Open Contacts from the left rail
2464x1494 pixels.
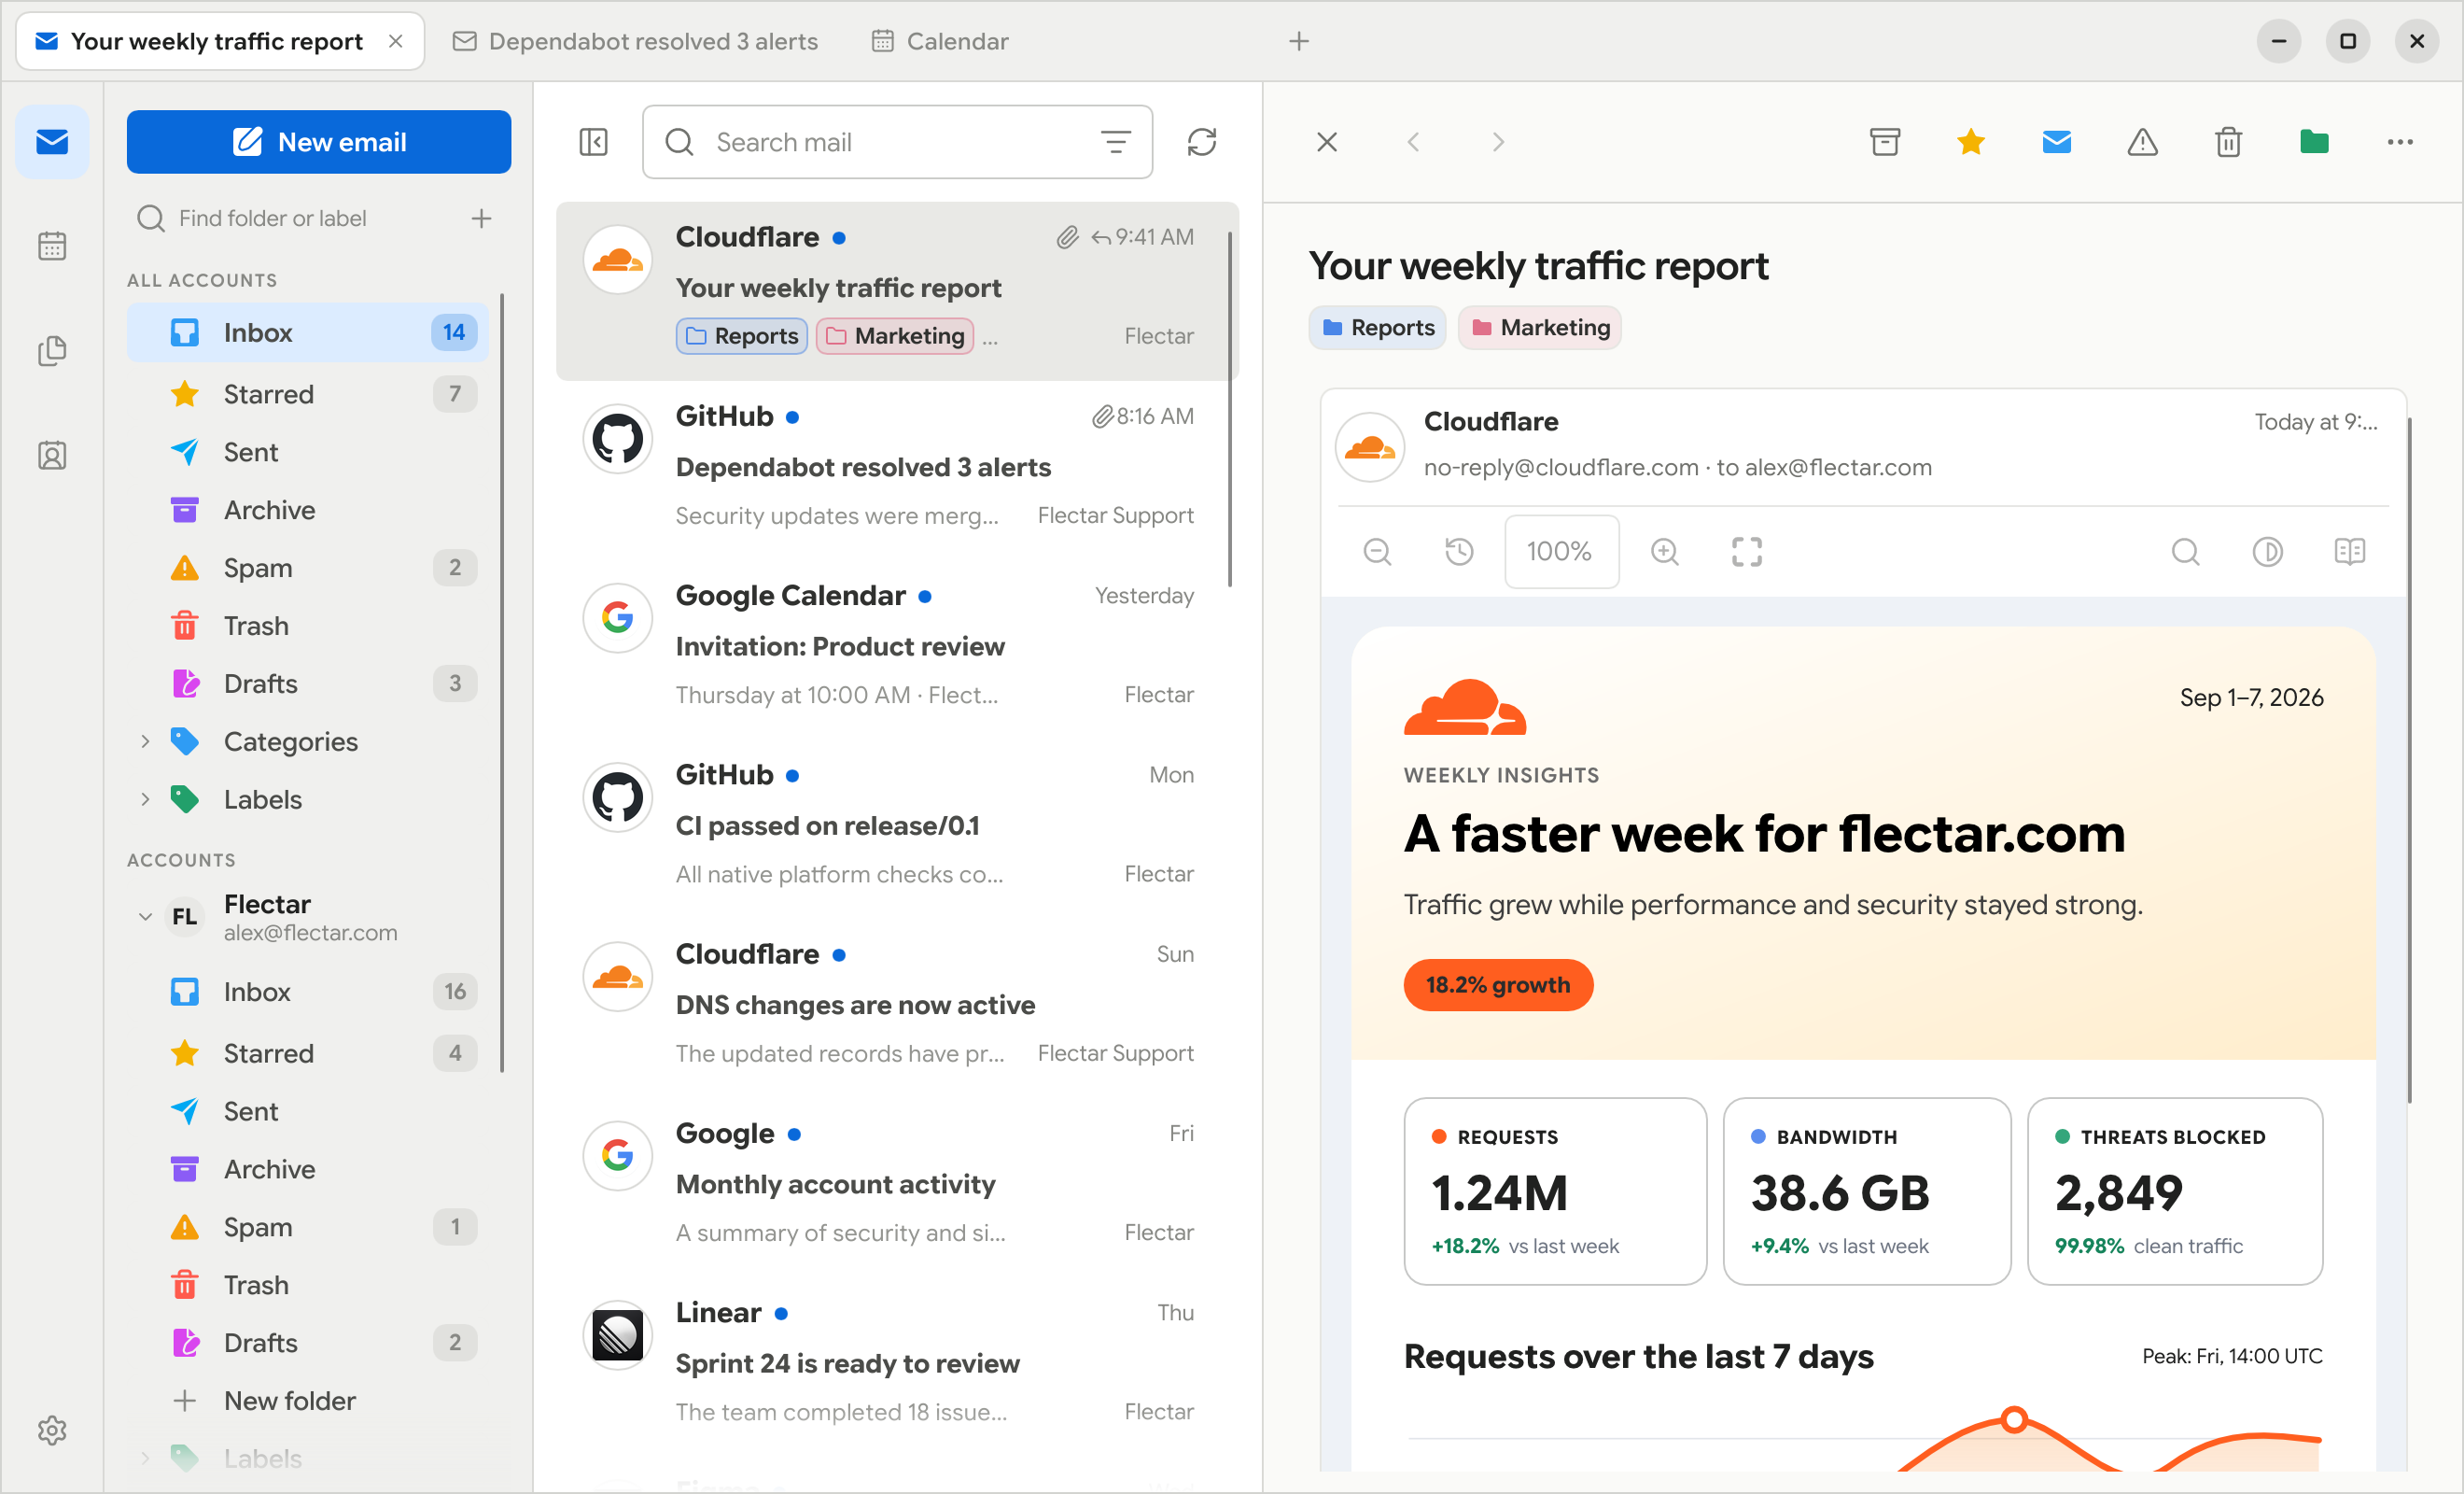coord(52,457)
